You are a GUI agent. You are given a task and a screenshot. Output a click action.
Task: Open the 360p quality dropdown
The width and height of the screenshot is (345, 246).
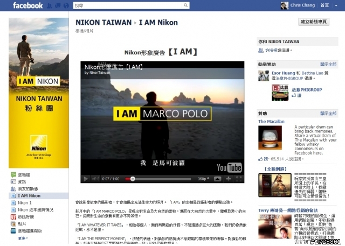click(x=204, y=179)
